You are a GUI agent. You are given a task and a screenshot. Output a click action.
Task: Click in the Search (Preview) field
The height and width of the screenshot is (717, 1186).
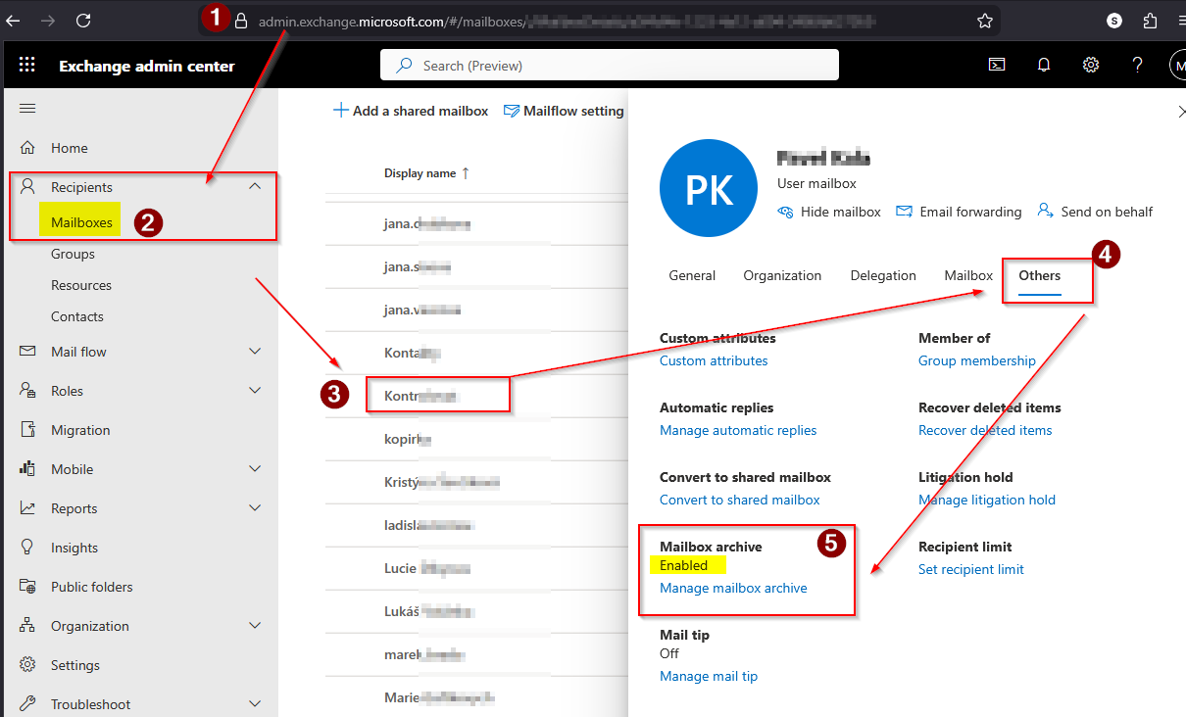pyautogui.click(x=609, y=66)
